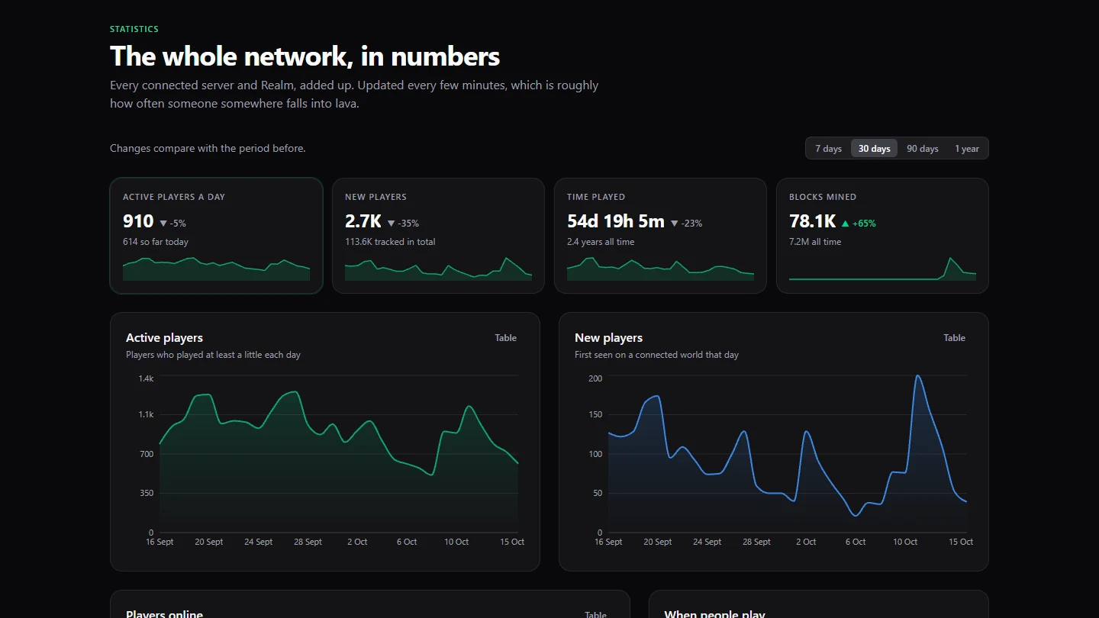
Task: Open the New players stat card
Action: [439, 236]
